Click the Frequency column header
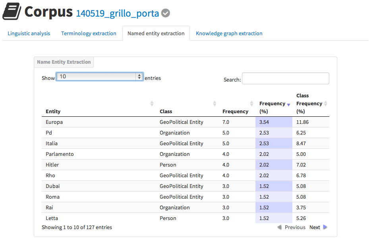This screenshot has width=373, height=241. tap(235, 111)
